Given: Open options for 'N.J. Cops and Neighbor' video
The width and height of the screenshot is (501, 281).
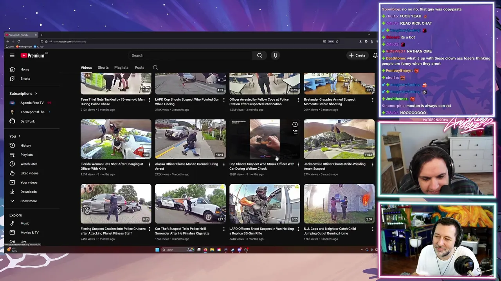Looking at the screenshot, I should [372, 229].
